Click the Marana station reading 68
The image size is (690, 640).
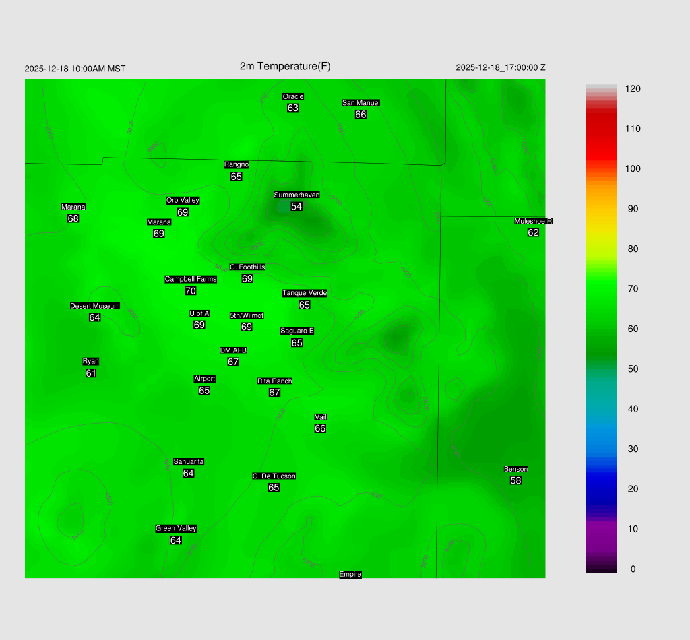pyautogui.click(x=73, y=218)
